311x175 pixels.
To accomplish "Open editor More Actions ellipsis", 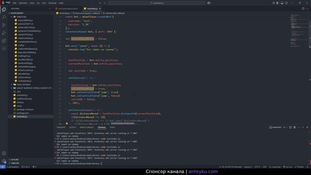I will (x=307, y=9).
